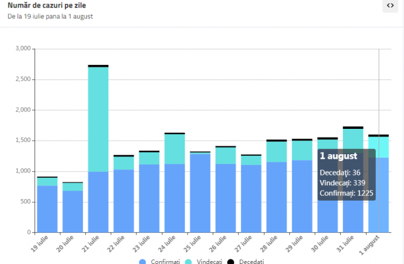This screenshot has width=404, height=264.
Task: Click the blue Confirmați legend dot
Action: point(143,262)
